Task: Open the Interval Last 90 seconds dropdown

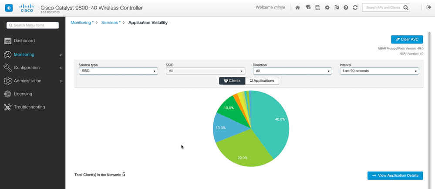Action: pyautogui.click(x=380, y=71)
